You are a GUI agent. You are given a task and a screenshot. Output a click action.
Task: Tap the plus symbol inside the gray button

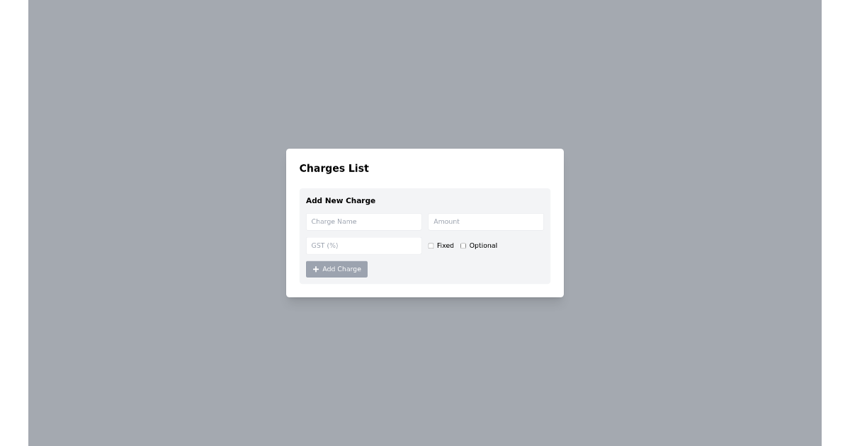click(x=316, y=269)
